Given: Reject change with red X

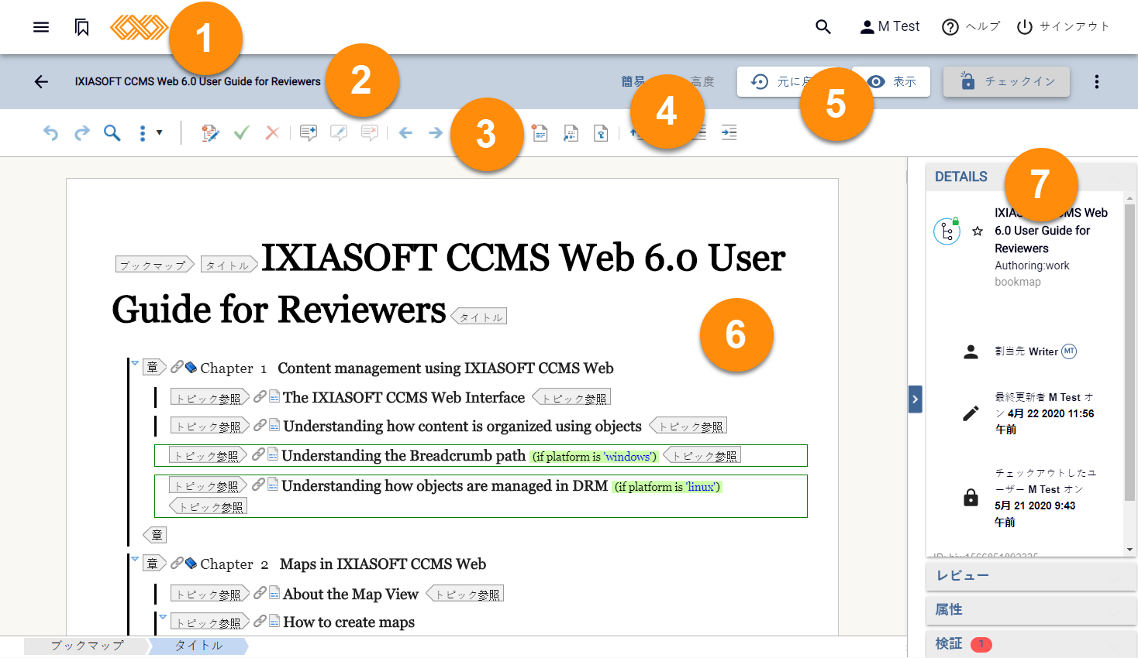Looking at the screenshot, I should 272,133.
